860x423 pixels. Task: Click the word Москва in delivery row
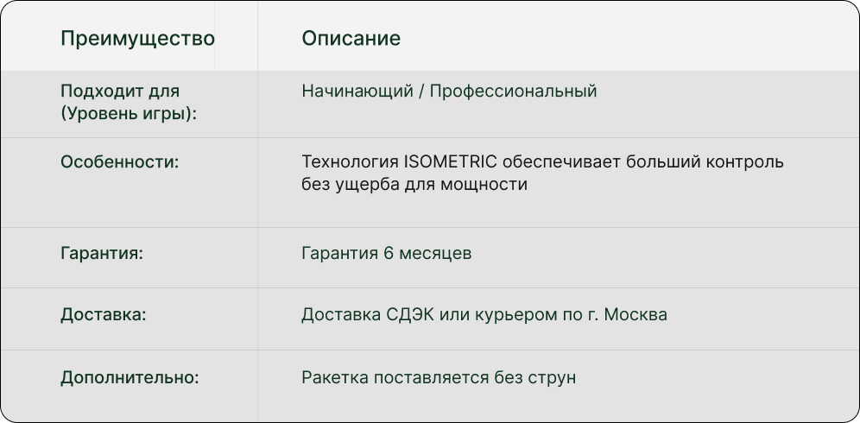point(635,315)
